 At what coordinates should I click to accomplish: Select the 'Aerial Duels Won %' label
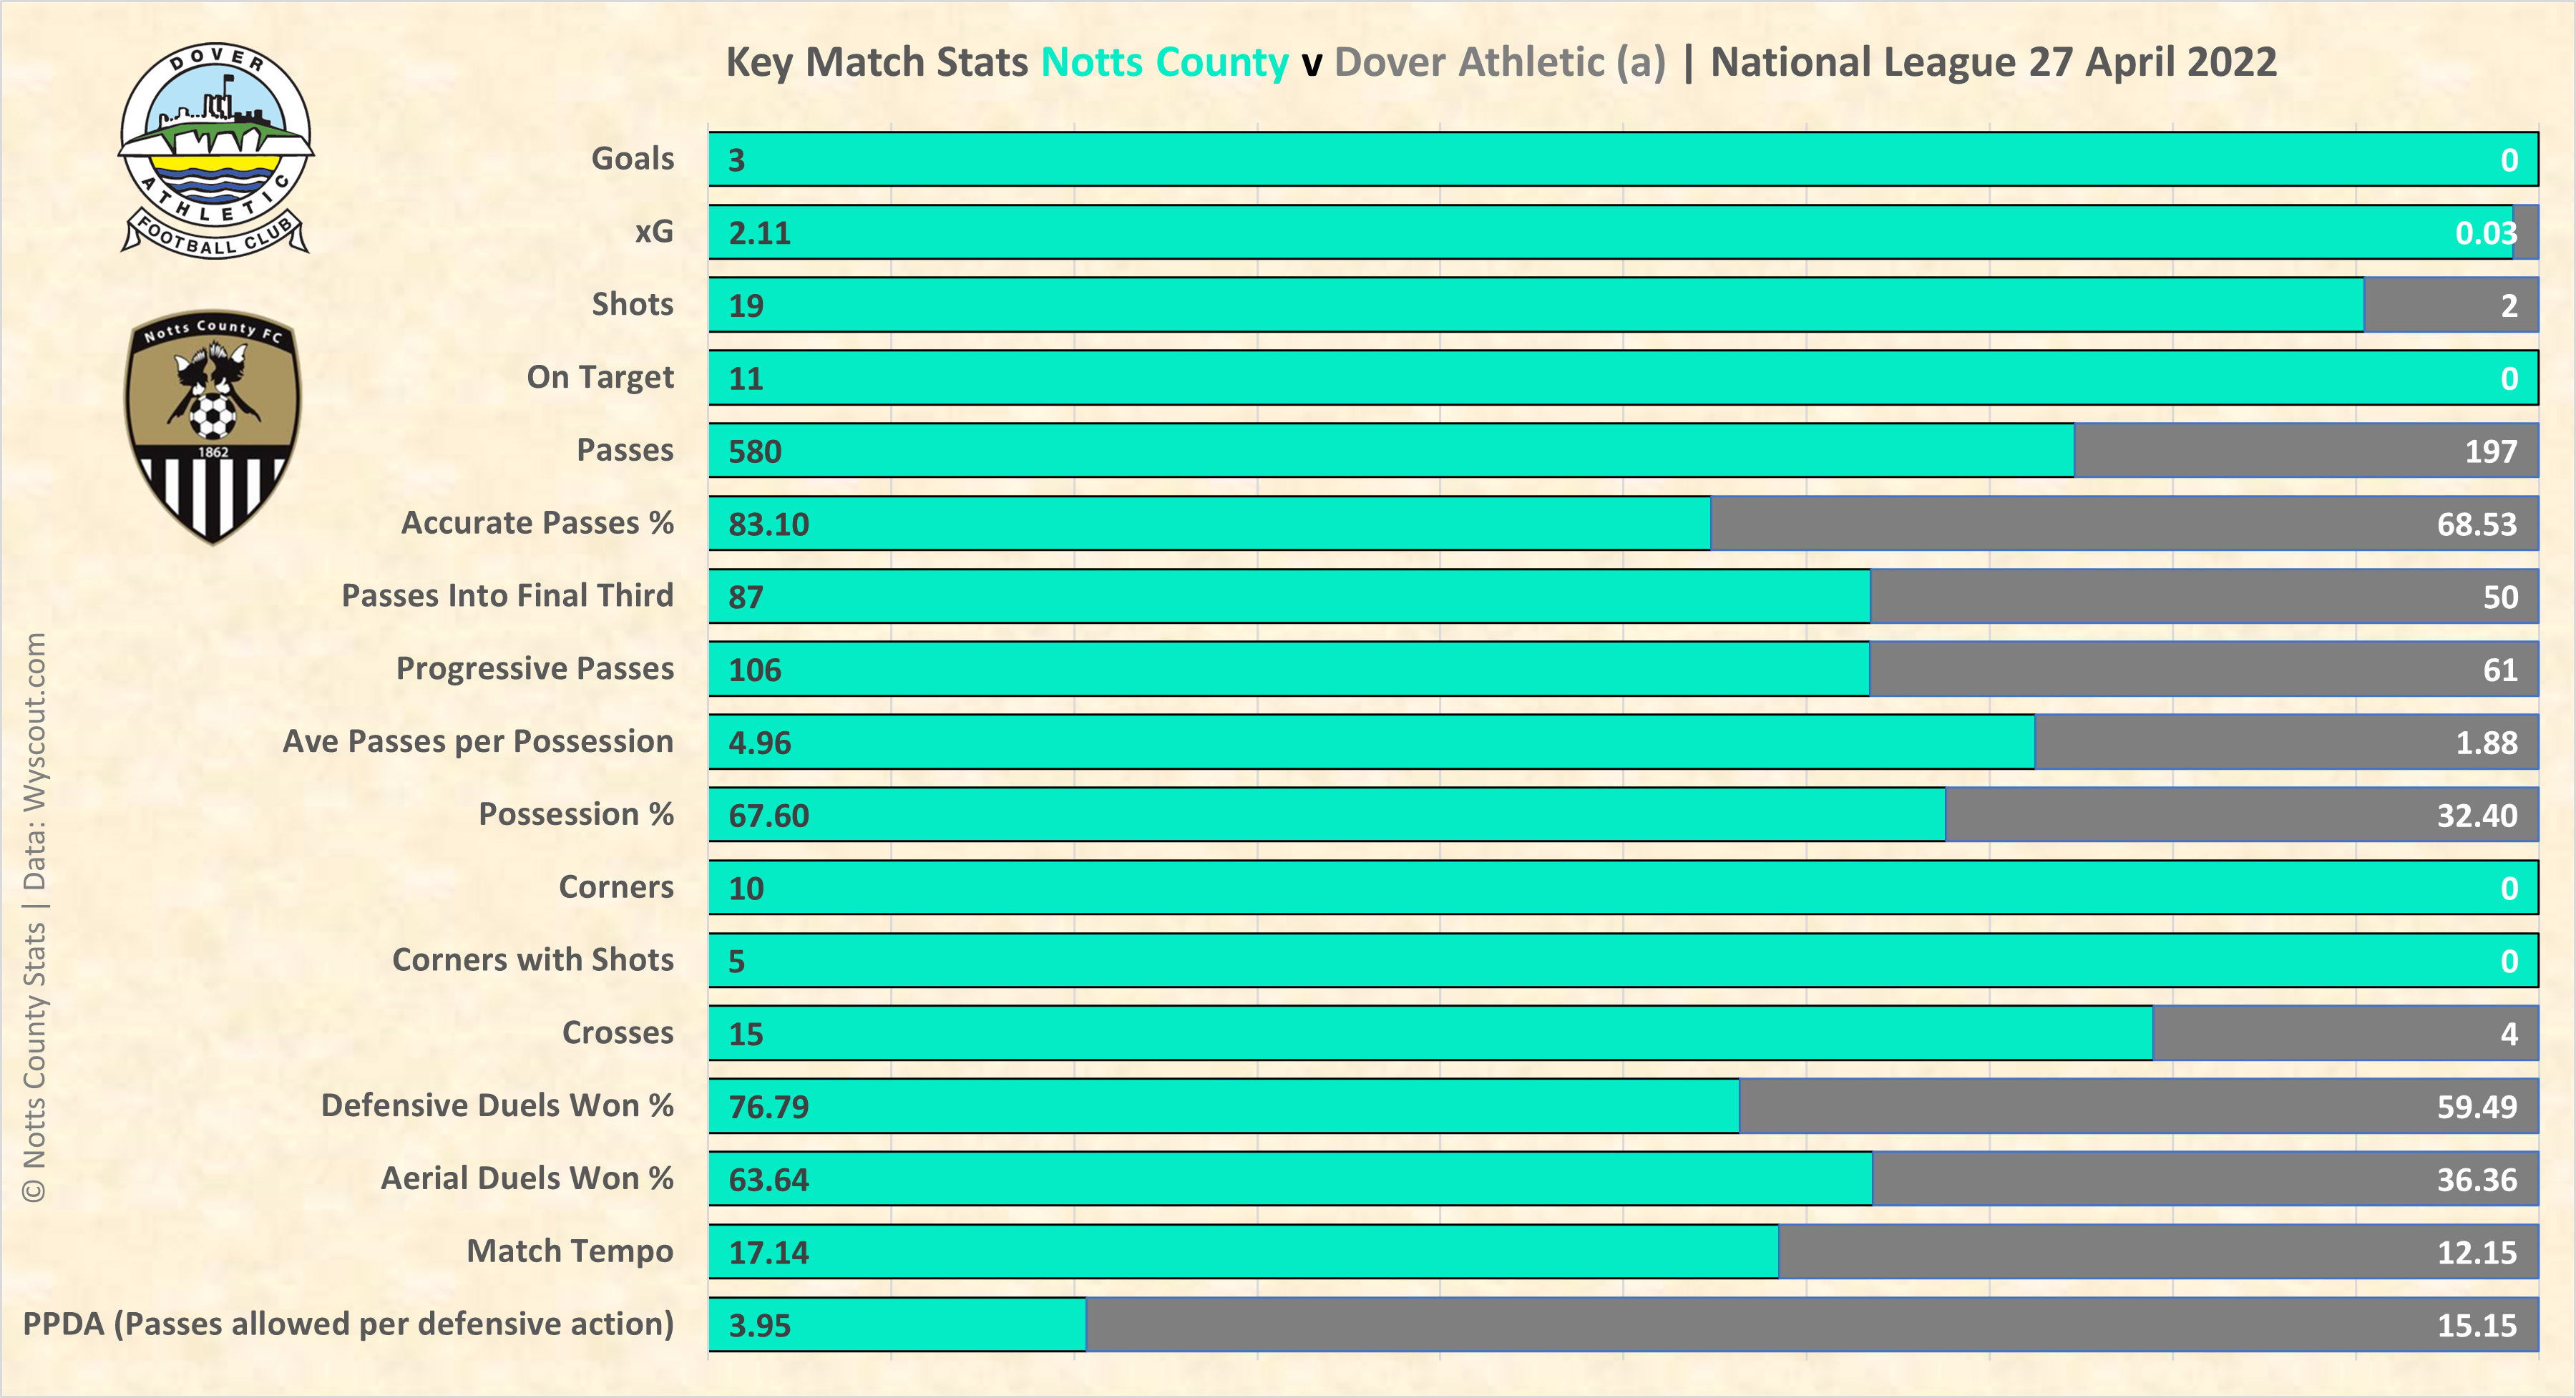tap(527, 1179)
